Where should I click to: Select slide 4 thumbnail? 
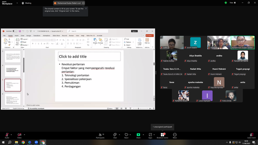12,71
